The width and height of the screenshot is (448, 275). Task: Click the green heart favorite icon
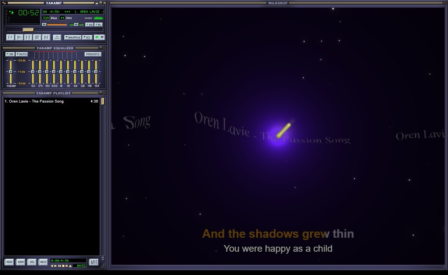(x=97, y=37)
